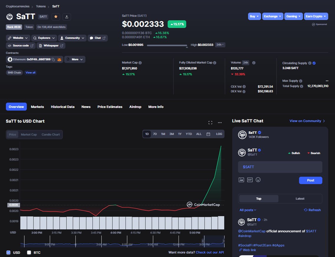The width and height of the screenshot is (335, 257).
Task: Click View all tags link
Action: (x=30, y=73)
